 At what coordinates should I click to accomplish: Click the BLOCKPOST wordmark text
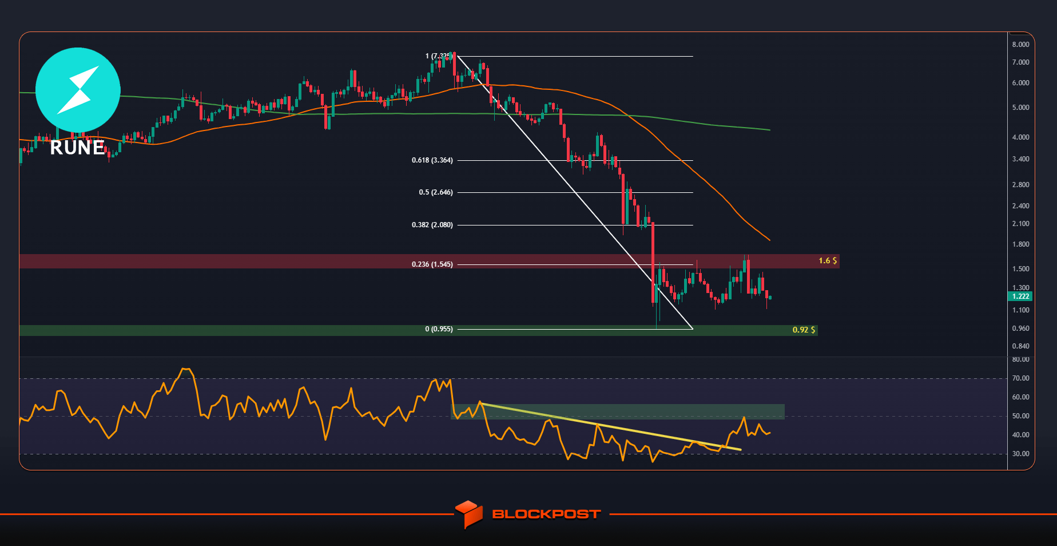tap(545, 514)
